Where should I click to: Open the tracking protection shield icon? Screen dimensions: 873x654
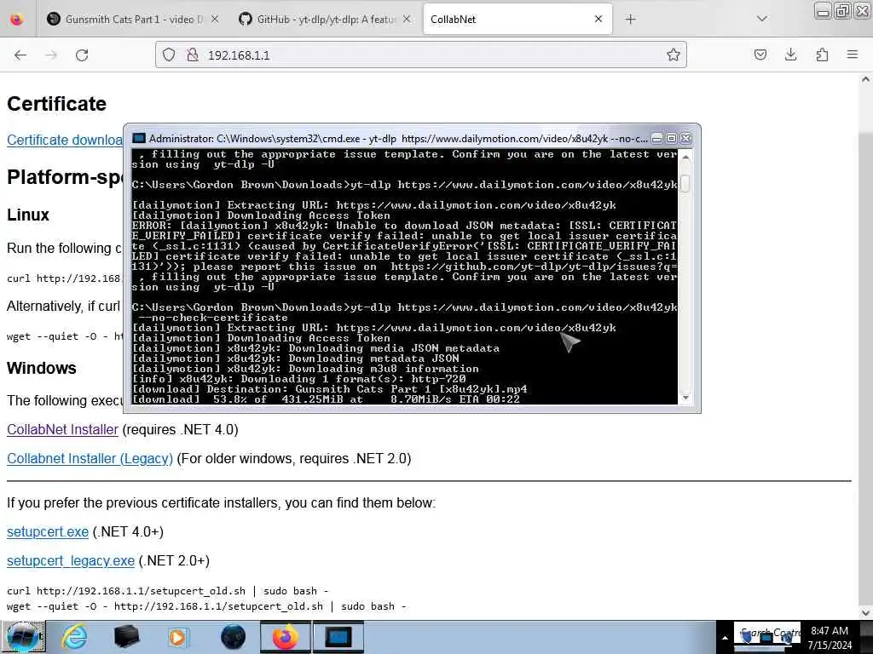click(169, 54)
